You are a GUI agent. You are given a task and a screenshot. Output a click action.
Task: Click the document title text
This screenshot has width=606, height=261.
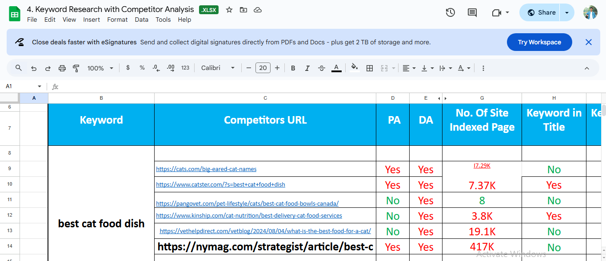(111, 9)
